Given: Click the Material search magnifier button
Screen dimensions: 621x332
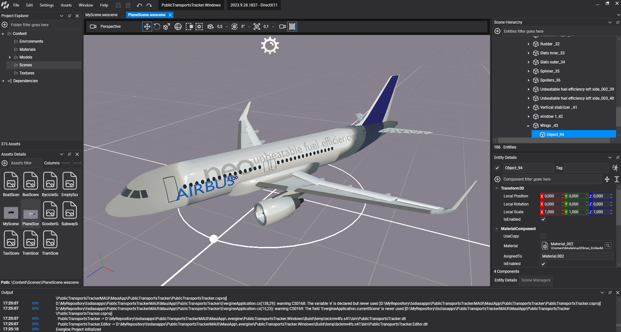Looking at the screenshot, I should coord(608,246).
